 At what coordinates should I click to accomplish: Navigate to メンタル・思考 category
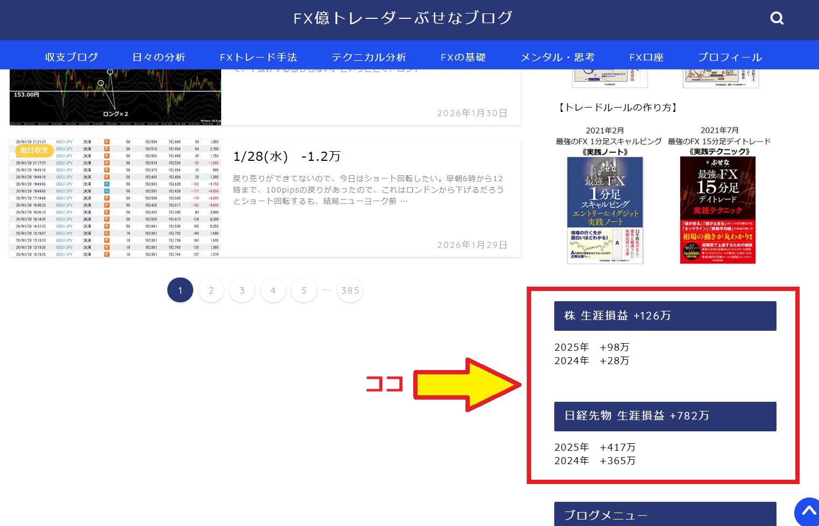click(557, 57)
